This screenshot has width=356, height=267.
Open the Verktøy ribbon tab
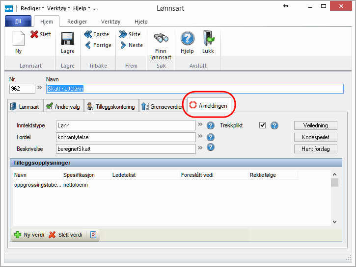pyautogui.click(x=110, y=22)
